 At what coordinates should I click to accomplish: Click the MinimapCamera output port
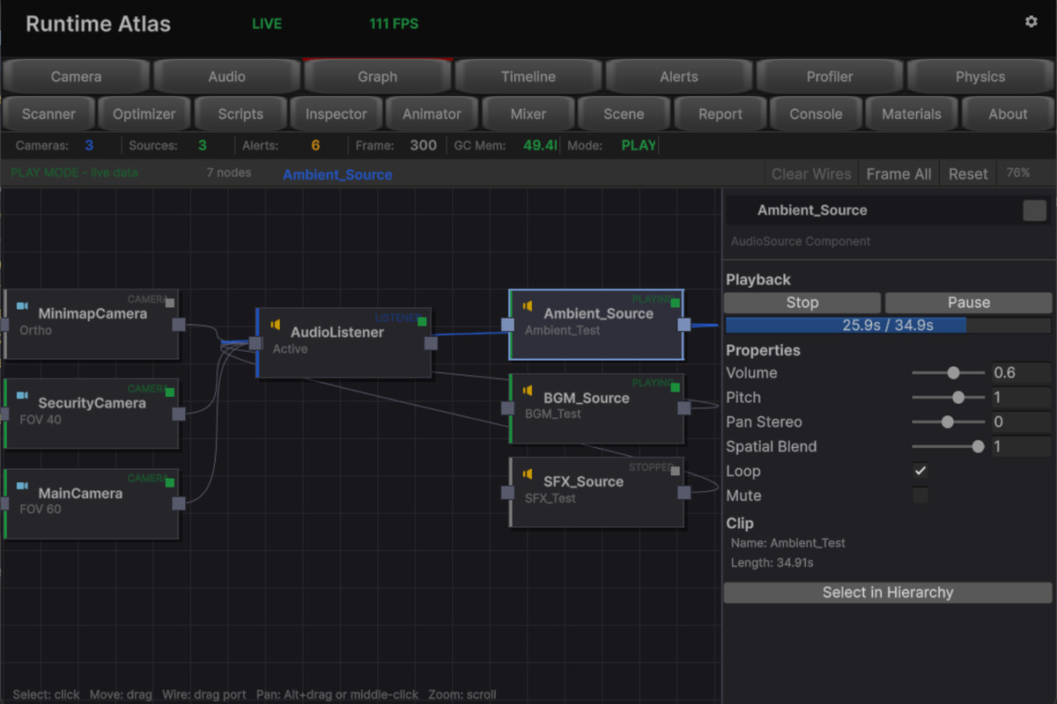(179, 325)
